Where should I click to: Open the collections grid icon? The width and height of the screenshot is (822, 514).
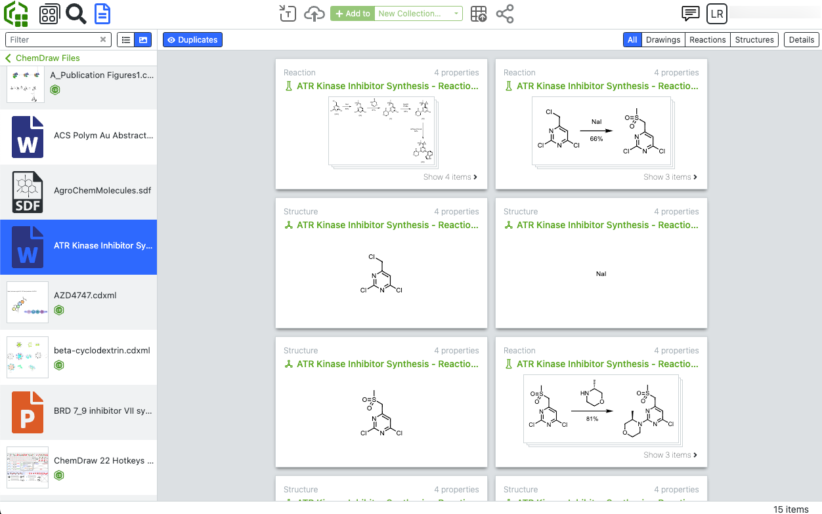49,13
